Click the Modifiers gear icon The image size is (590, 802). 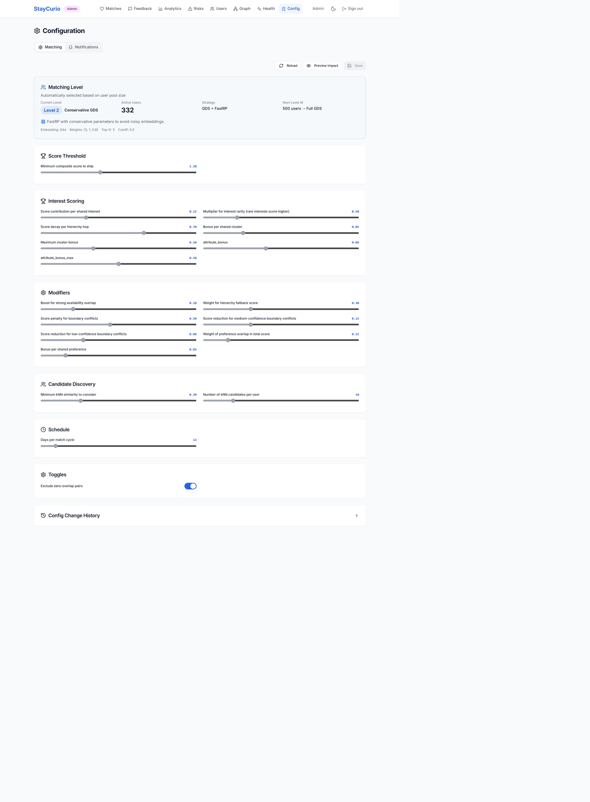pyautogui.click(x=43, y=293)
